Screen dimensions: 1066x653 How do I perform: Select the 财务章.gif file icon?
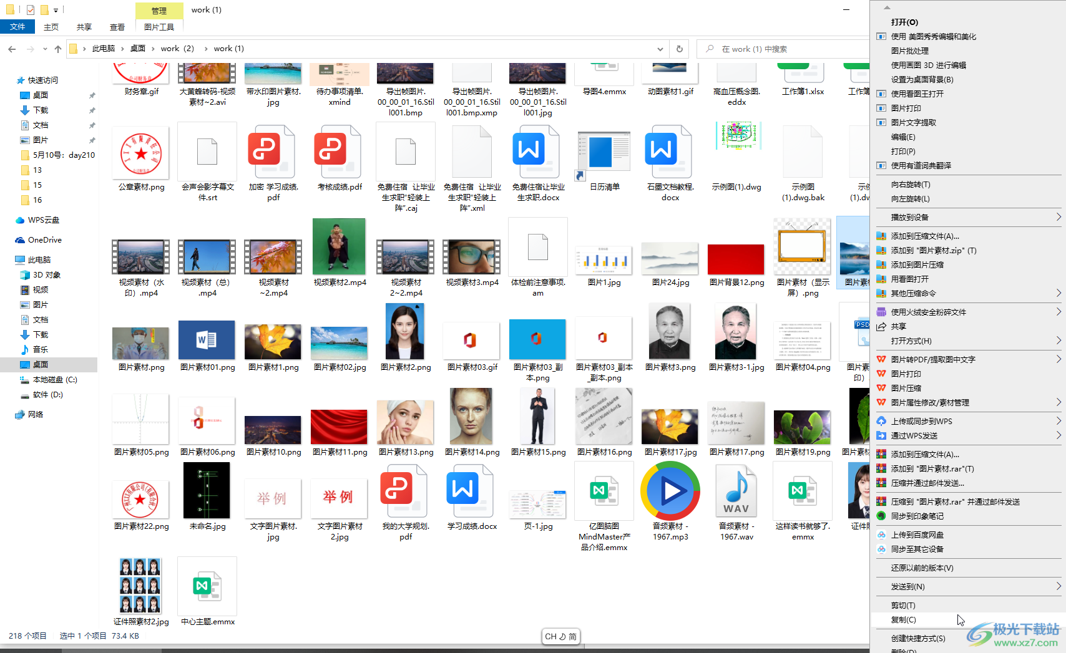(141, 73)
